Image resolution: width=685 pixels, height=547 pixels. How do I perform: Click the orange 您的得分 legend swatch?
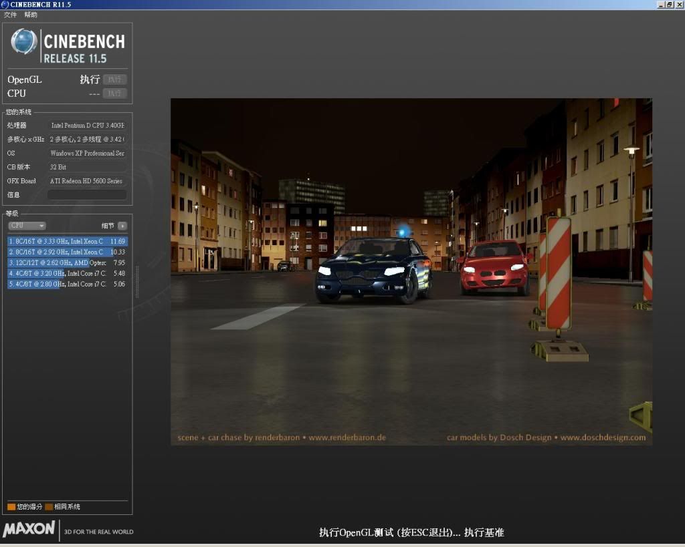pos(11,507)
